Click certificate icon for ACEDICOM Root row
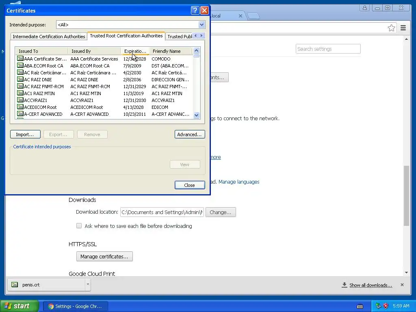This screenshot has width=416, height=312. pyautogui.click(x=20, y=107)
